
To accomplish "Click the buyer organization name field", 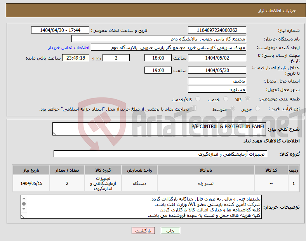I will tap(159, 39).
